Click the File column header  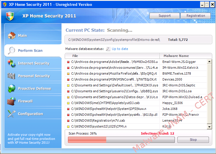click(x=112, y=56)
